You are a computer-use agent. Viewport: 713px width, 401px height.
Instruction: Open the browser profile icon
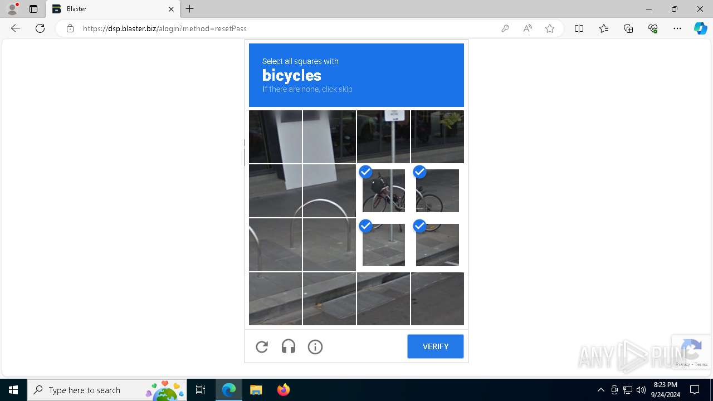pos(12,9)
